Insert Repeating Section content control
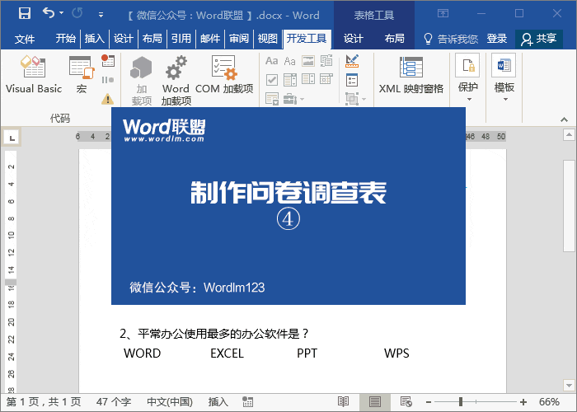Image resolution: width=577 pixels, height=412 pixels. 272,99
